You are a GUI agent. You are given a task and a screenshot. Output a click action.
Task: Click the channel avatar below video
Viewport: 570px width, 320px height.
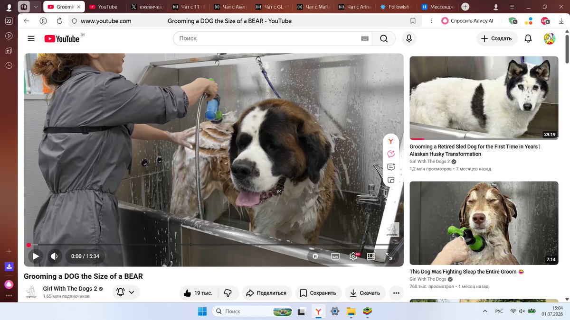pos(31,292)
